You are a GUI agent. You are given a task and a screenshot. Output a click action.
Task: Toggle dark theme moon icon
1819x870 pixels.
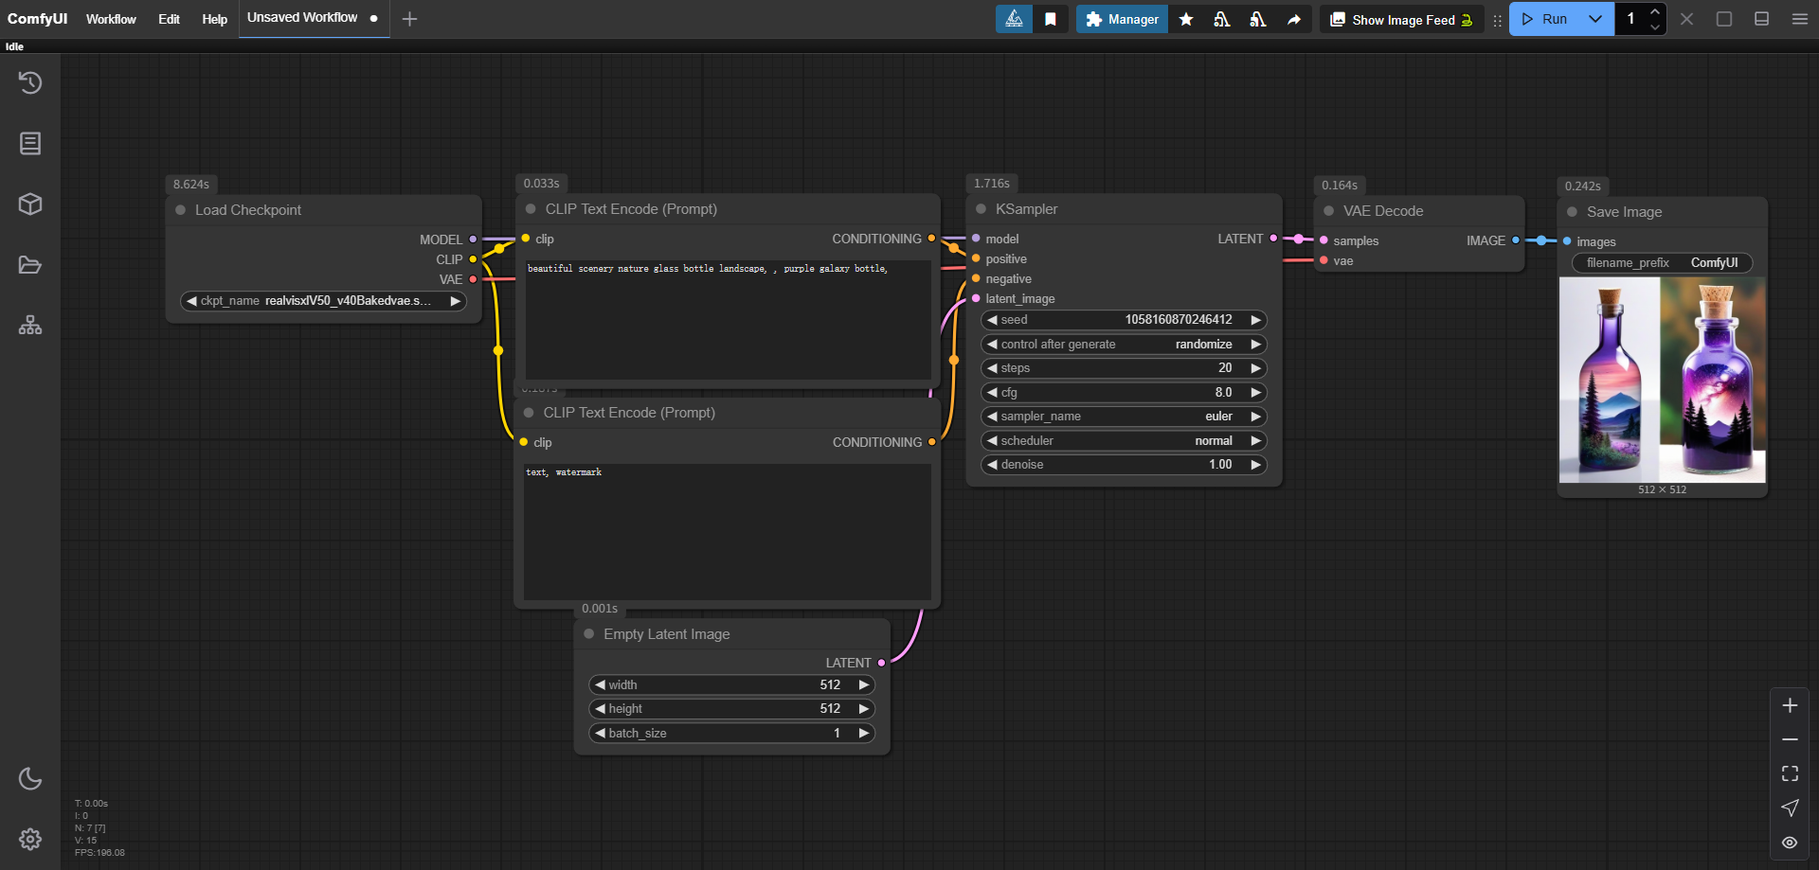click(30, 778)
